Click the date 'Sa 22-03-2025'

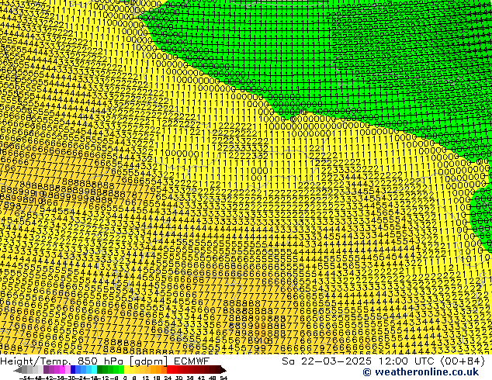coord(327,361)
